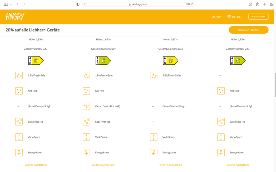Click NoFrost icon in second column
The image size is (276, 172).
tap(86, 91)
